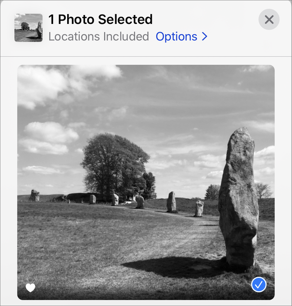The height and width of the screenshot is (306, 292).
Task: Click the small bare tree beside tall stone
Action: [264, 191]
